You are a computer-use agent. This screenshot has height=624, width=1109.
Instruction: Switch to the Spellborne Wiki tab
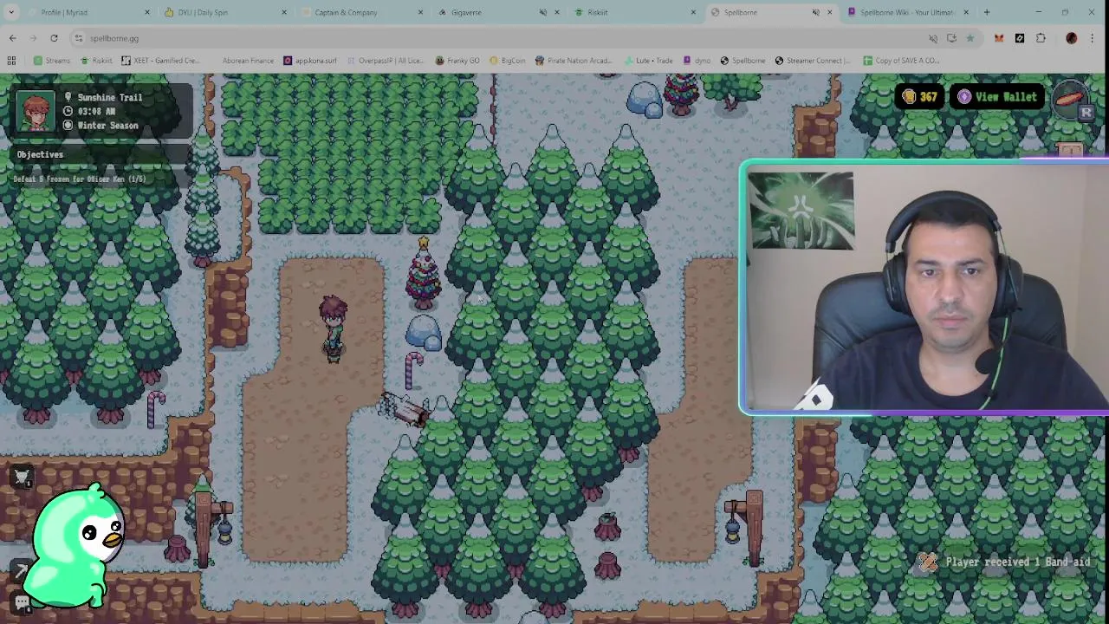pos(906,12)
